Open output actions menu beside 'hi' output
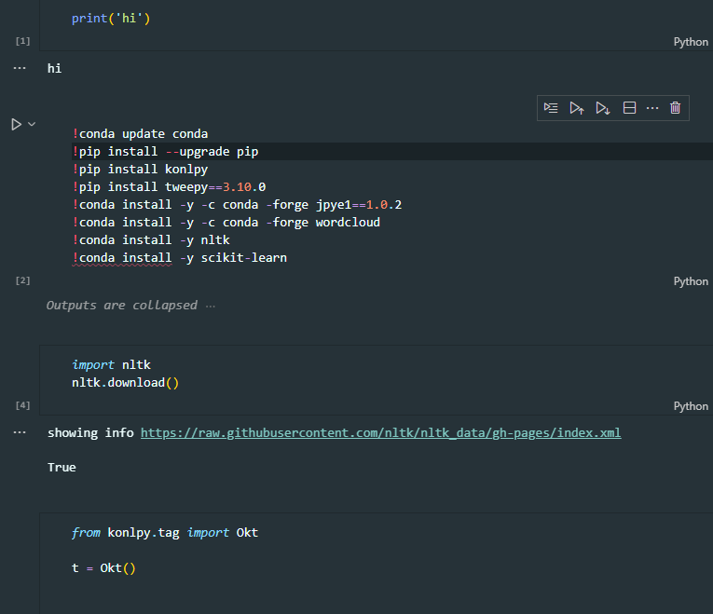 [x=20, y=68]
